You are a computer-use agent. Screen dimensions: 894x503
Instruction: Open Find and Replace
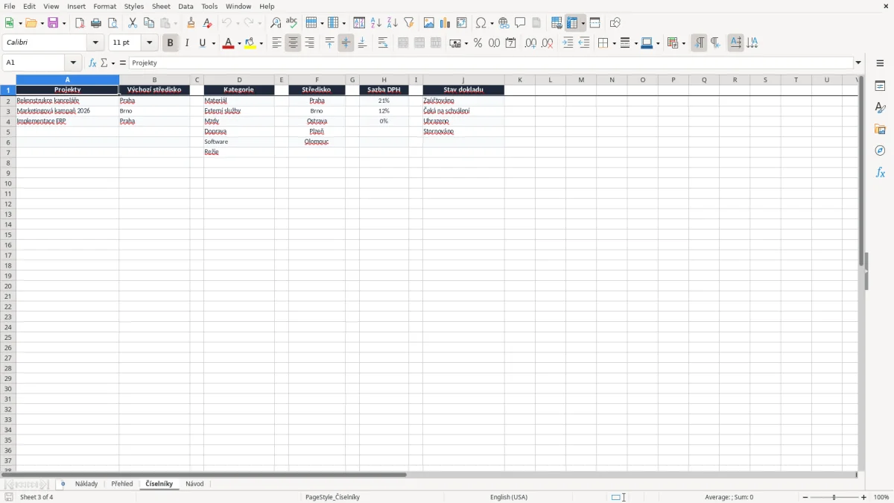(276, 23)
